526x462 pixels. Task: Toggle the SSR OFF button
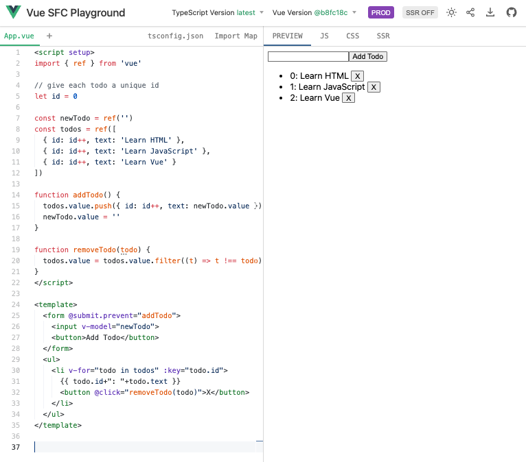[420, 13]
